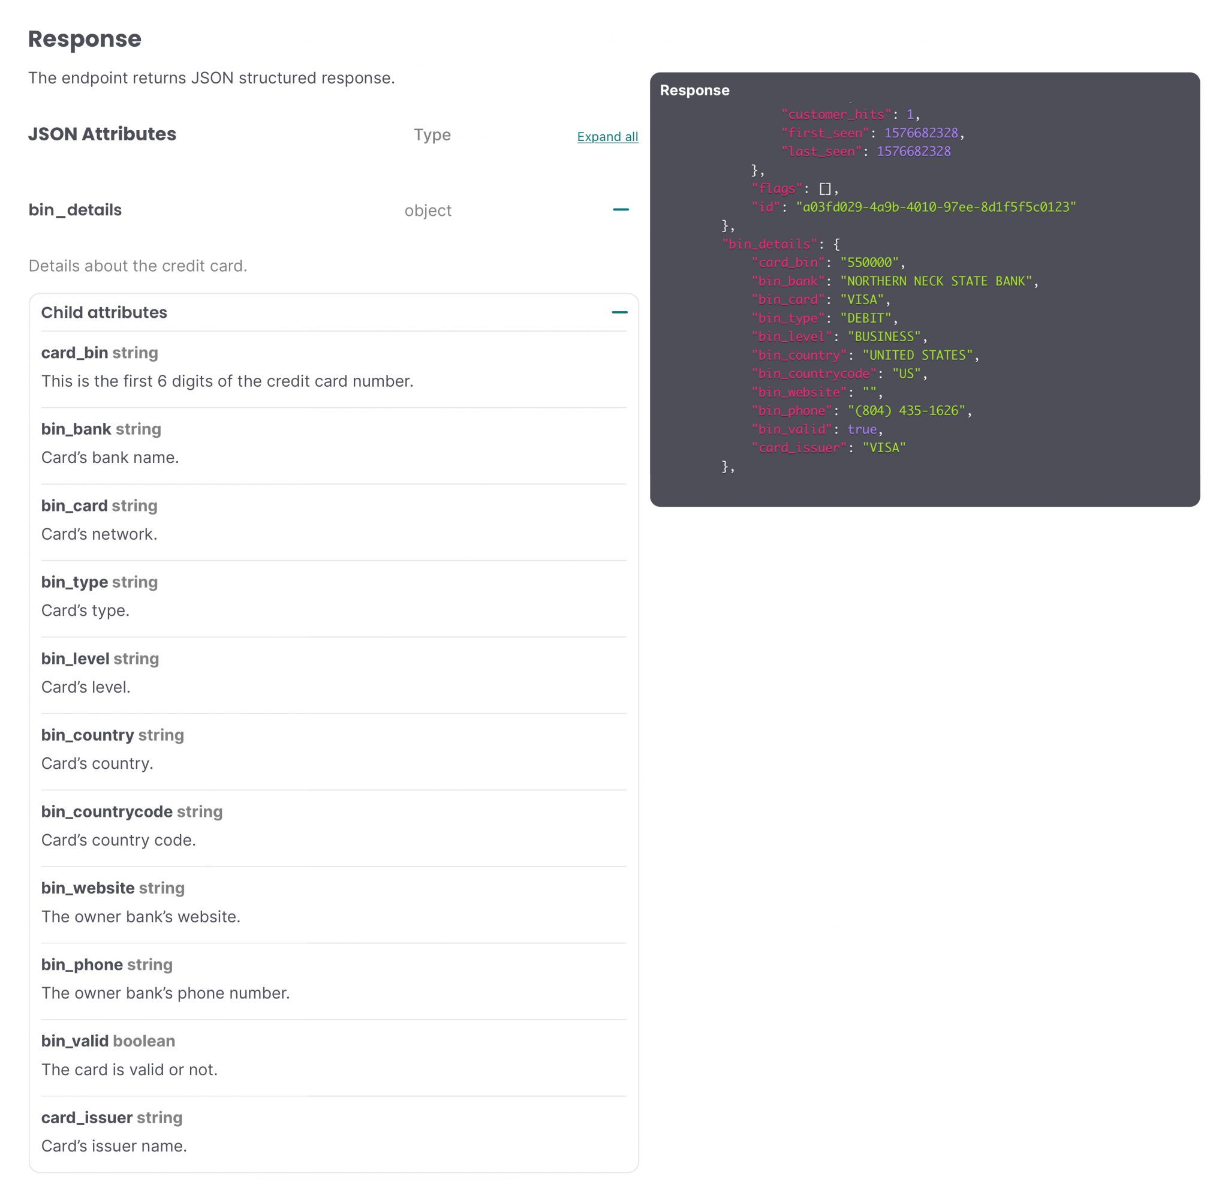This screenshot has height=1197, width=1228.
Task: Click the bin_countrycode attribute name
Action: (107, 811)
